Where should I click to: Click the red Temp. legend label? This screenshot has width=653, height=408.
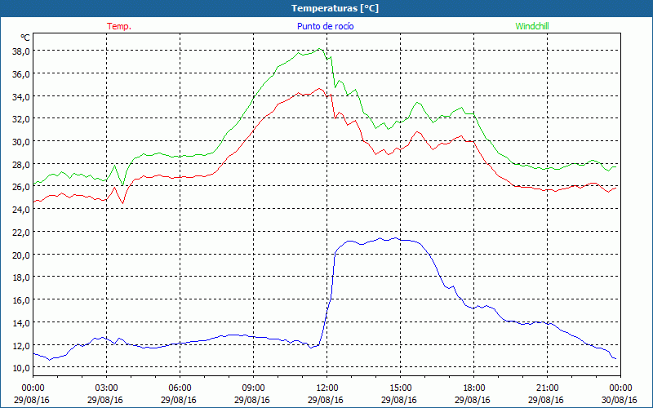pyautogui.click(x=119, y=26)
